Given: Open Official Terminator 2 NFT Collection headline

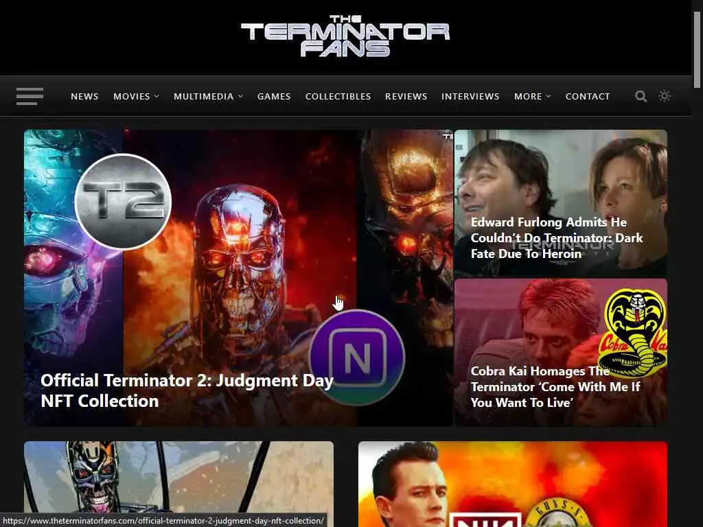Looking at the screenshot, I should pos(187,390).
